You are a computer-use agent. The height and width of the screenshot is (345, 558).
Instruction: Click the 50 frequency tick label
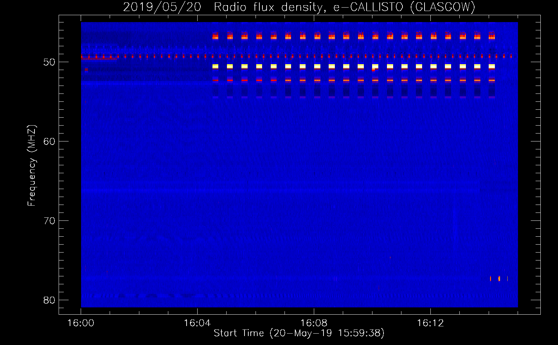49,62
